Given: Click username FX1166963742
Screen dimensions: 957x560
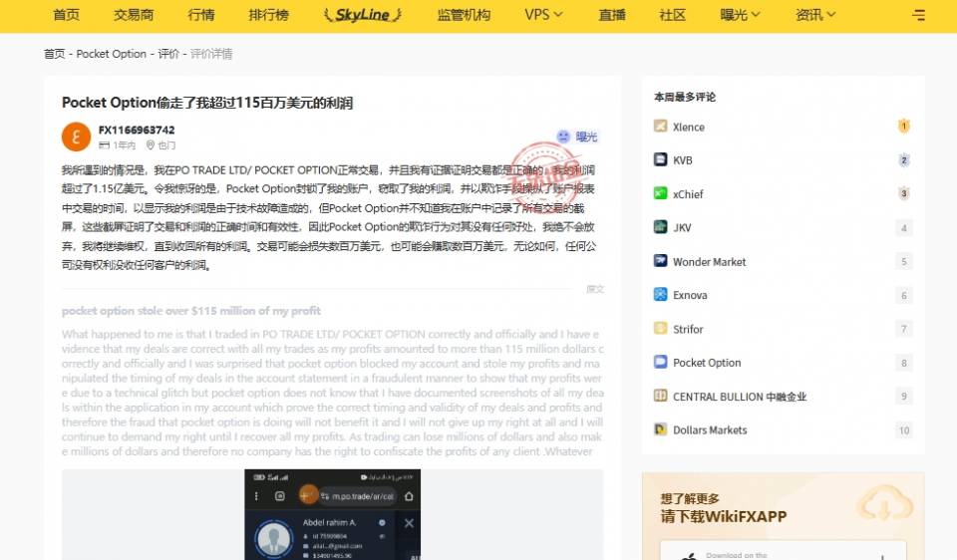Looking at the screenshot, I should point(137,130).
